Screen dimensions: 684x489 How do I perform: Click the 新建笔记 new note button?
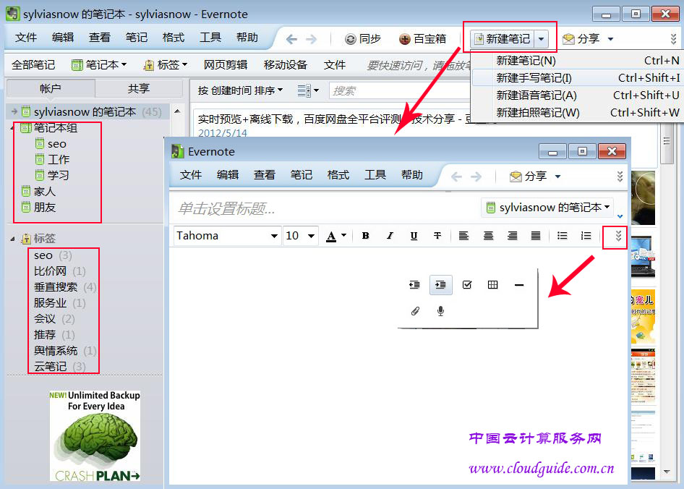pyautogui.click(x=502, y=39)
